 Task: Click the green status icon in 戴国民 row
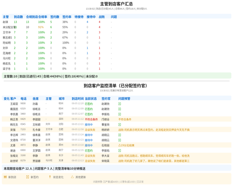coord(119,109)
